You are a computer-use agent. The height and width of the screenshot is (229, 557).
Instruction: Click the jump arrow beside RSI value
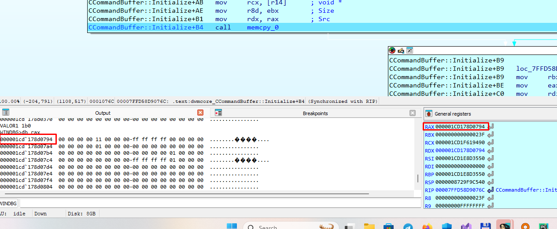pyautogui.click(x=491, y=158)
